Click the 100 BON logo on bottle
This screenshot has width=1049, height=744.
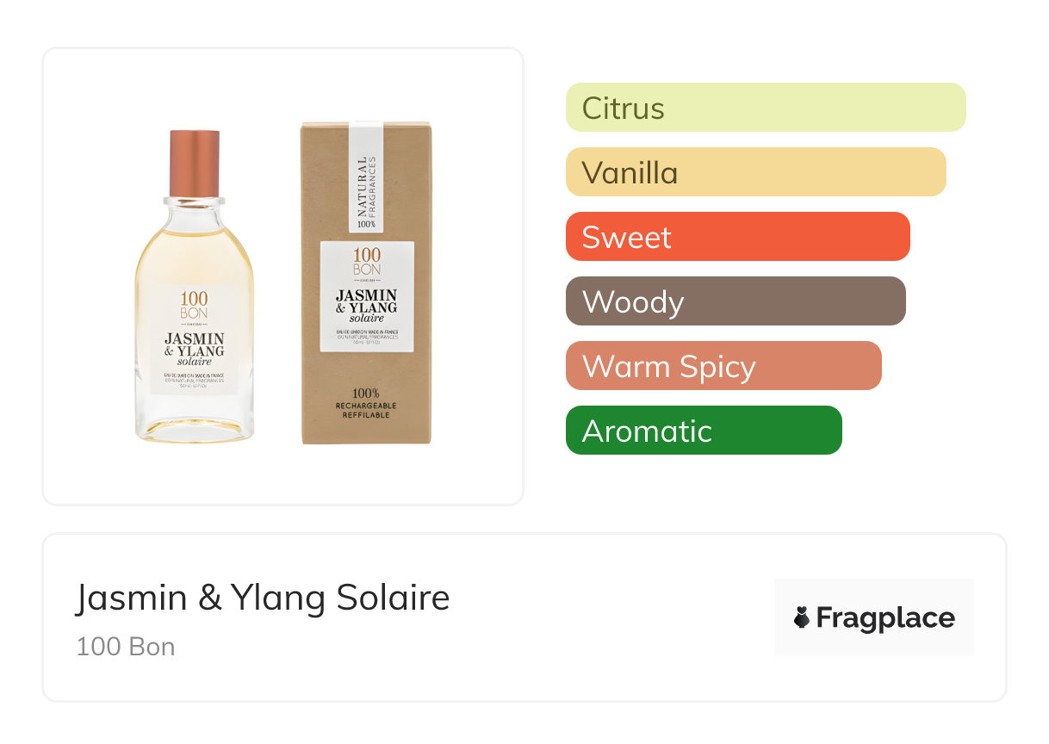194,306
